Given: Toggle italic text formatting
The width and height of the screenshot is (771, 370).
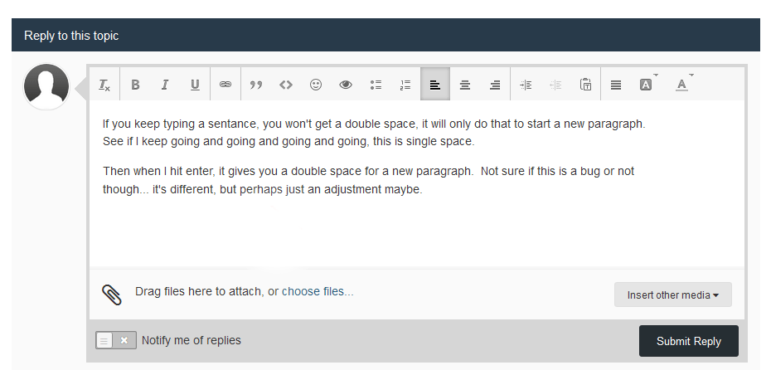Looking at the screenshot, I should (165, 85).
